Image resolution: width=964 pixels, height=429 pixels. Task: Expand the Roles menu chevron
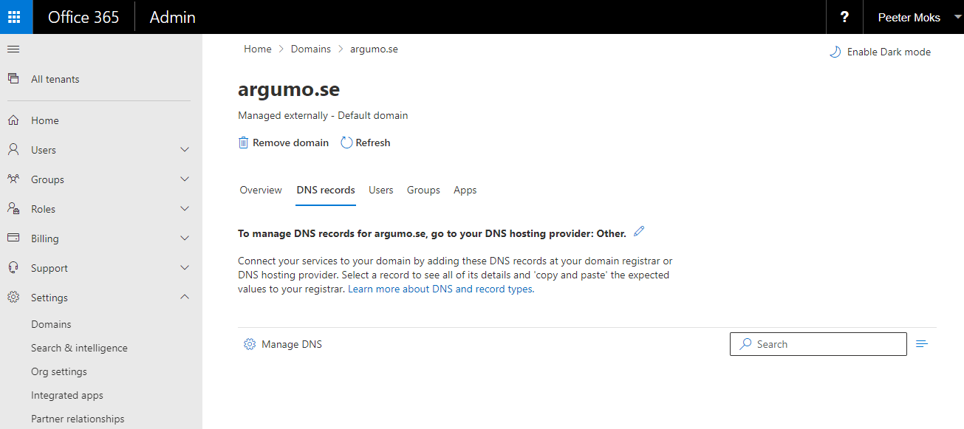point(185,209)
